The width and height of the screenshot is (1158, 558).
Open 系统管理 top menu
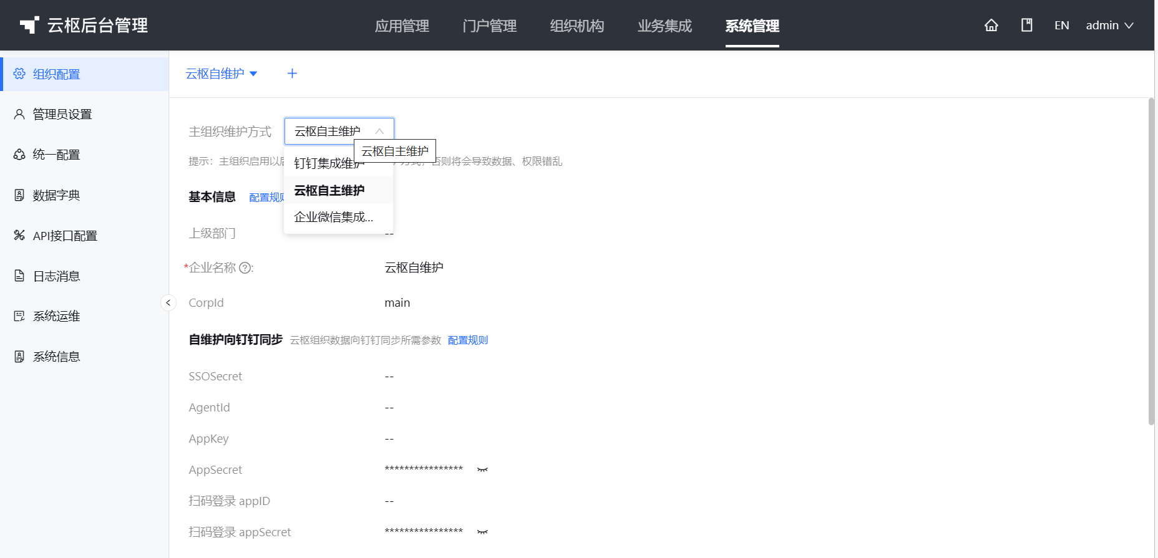(x=752, y=26)
